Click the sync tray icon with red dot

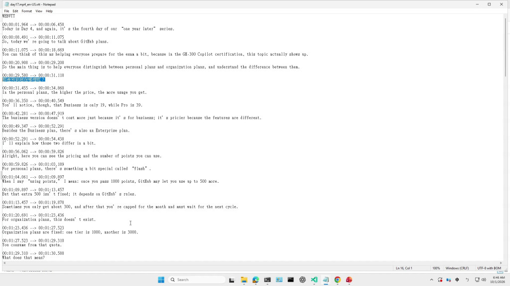[x=440, y=280]
